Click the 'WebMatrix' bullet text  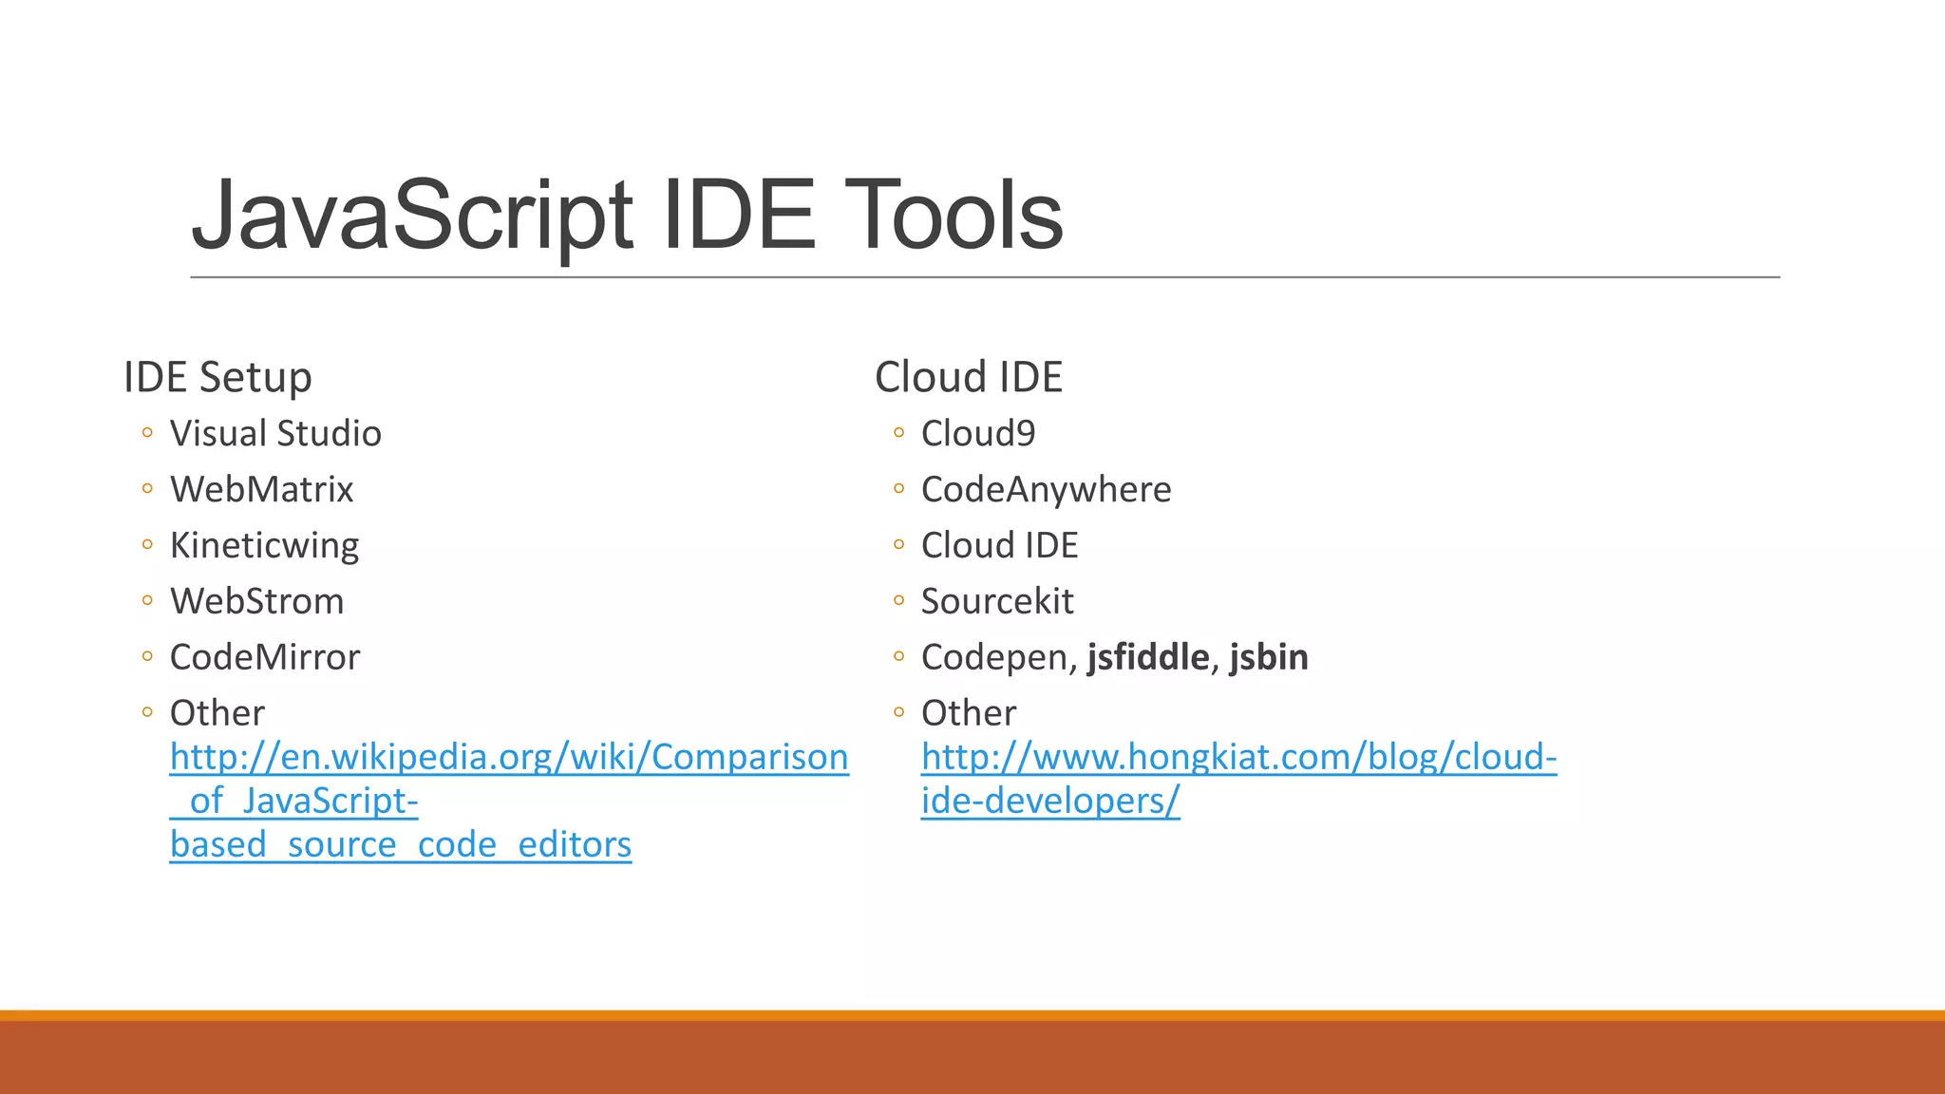(x=261, y=489)
